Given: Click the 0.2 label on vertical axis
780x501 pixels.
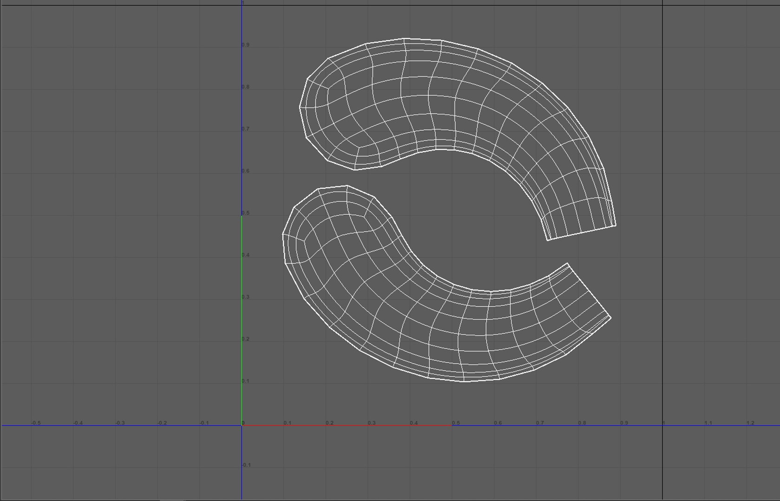Looking at the screenshot, I should click(246, 339).
